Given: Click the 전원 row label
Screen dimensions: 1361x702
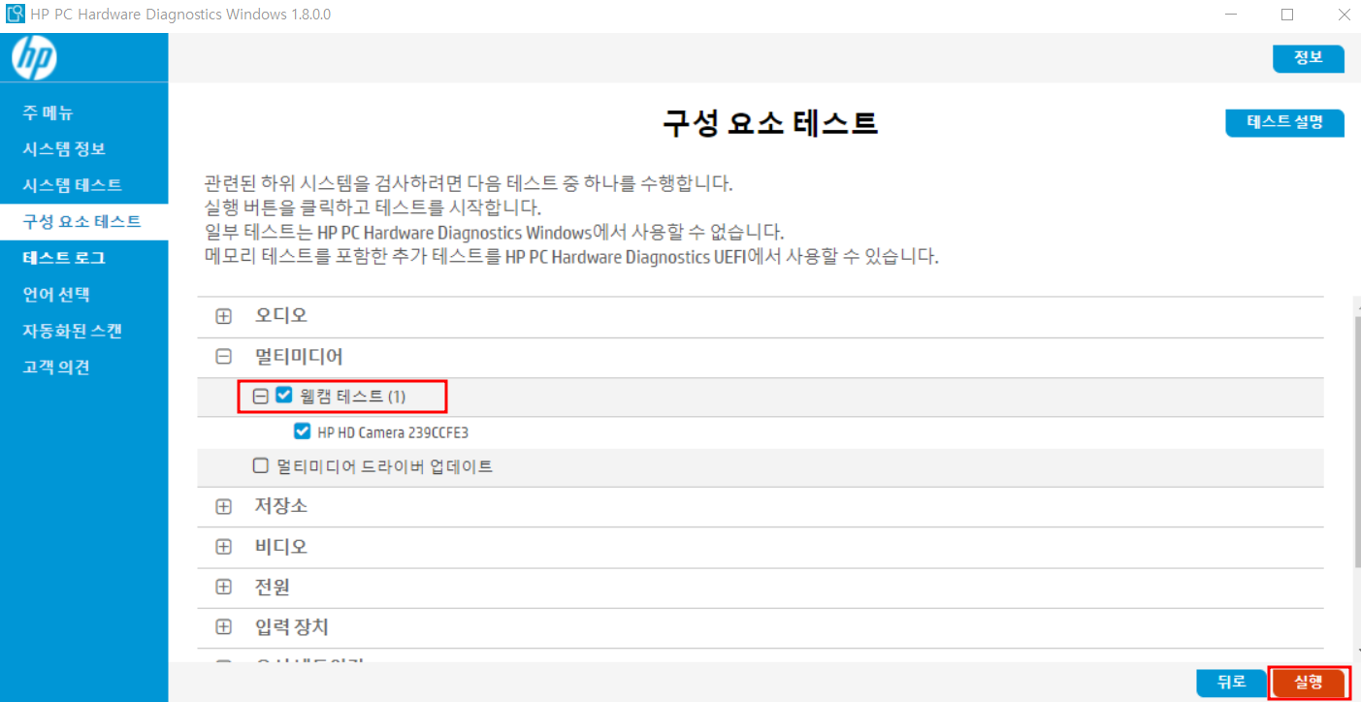Looking at the screenshot, I should (x=273, y=588).
